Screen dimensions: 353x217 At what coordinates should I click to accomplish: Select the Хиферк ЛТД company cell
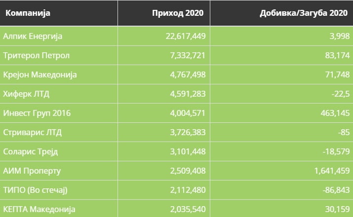(26, 94)
